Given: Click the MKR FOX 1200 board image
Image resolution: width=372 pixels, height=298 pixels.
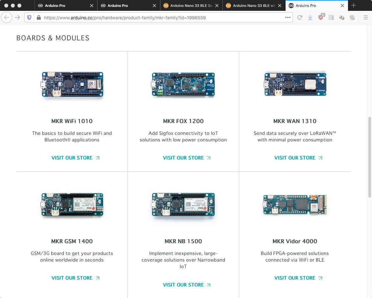Looking at the screenshot, I should point(183,84).
